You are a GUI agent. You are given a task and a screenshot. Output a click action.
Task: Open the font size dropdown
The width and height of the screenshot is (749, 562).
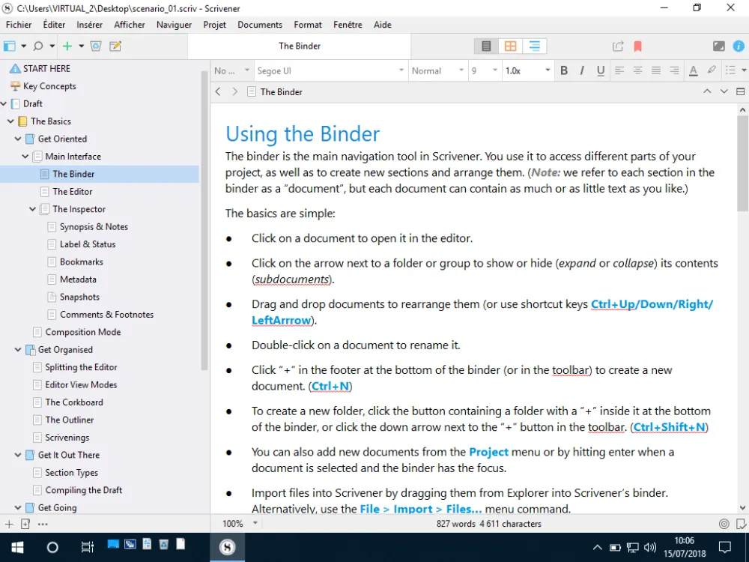[485, 70]
